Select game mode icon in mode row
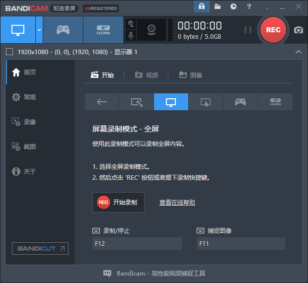 pyautogui.click(x=240, y=102)
